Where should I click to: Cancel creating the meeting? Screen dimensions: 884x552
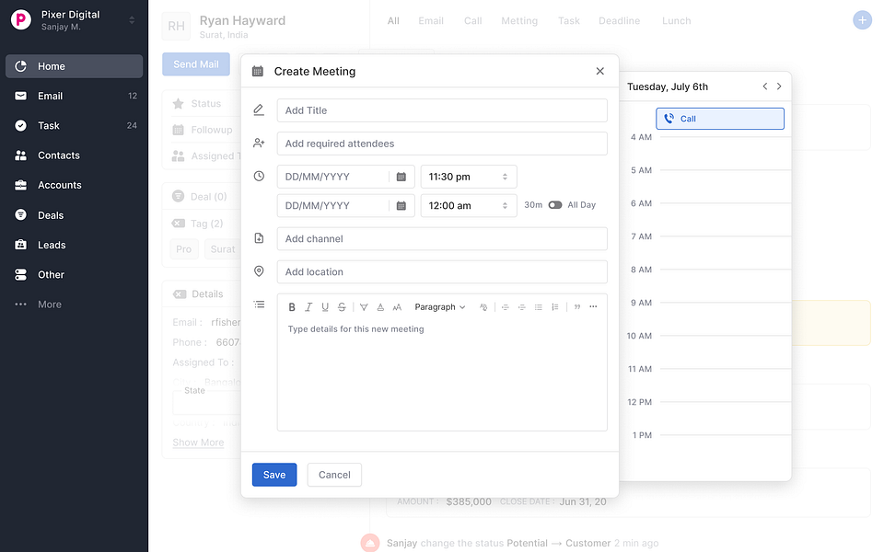tap(333, 475)
